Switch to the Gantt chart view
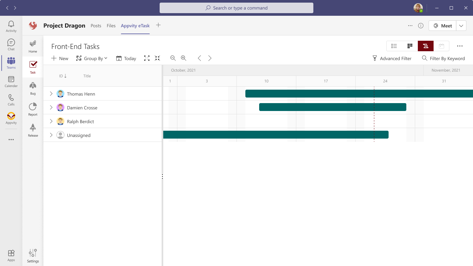 pyautogui.click(x=425, y=46)
